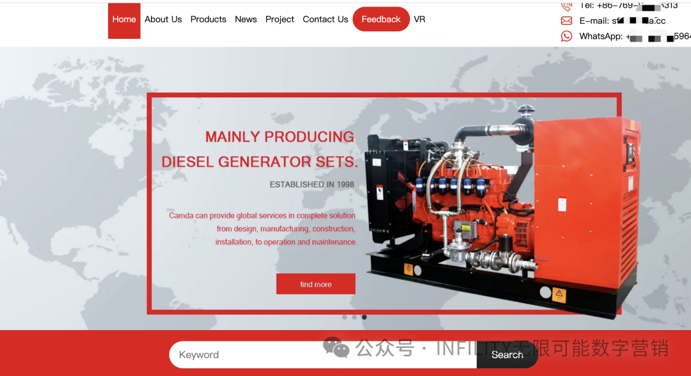Open the Products menu item
Screen dimensions: 691x376
pos(208,19)
